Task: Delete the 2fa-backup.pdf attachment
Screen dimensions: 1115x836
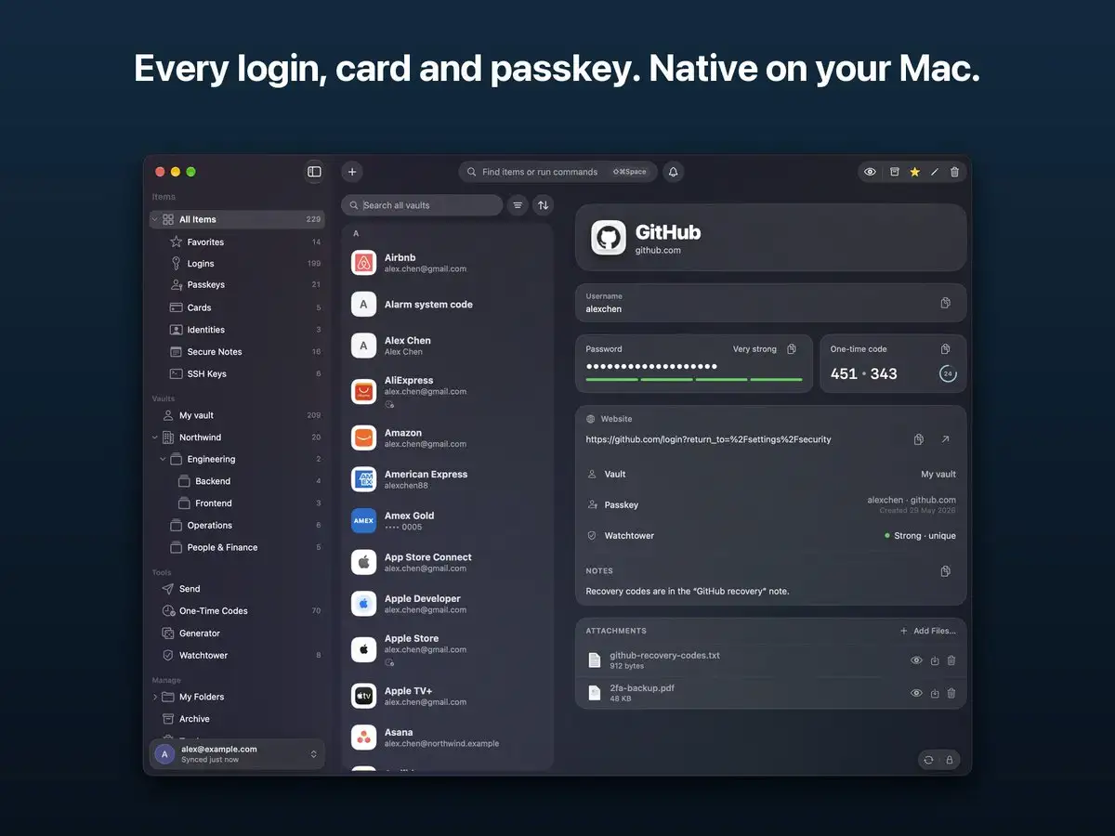Action: pyautogui.click(x=951, y=693)
